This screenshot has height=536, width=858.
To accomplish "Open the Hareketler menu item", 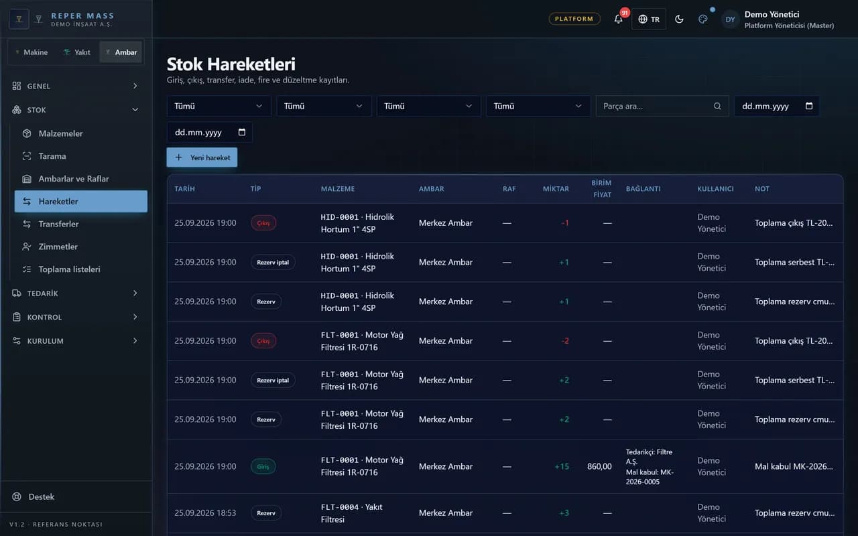I will click(x=81, y=201).
